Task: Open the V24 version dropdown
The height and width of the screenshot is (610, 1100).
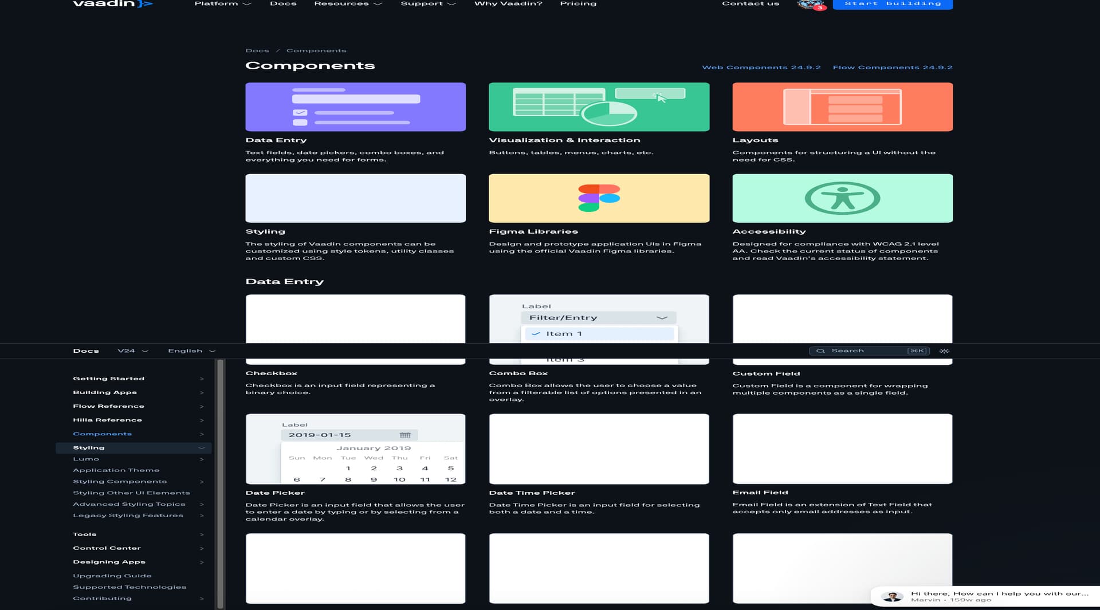Action: click(x=132, y=351)
